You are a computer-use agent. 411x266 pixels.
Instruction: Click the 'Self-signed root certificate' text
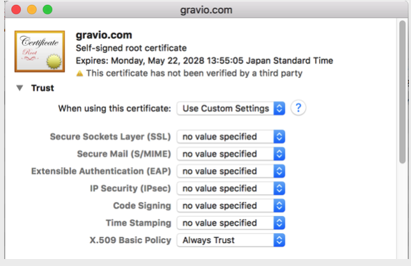131,48
